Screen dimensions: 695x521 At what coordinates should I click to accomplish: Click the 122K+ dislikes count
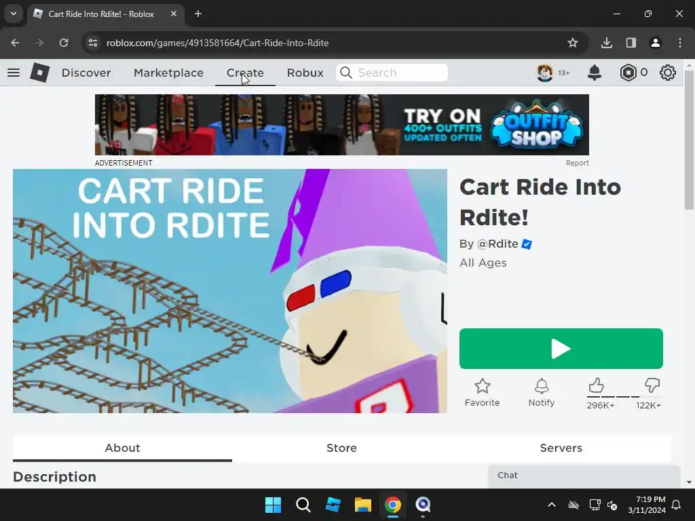click(x=648, y=406)
